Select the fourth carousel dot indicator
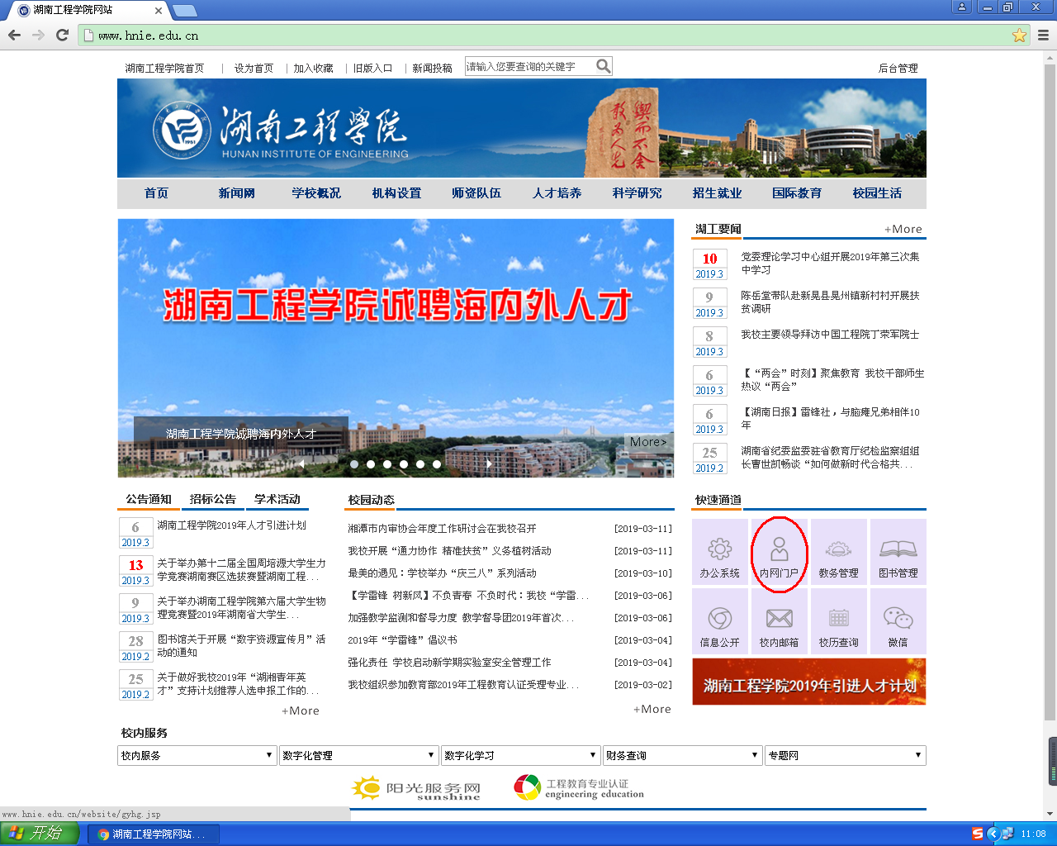The height and width of the screenshot is (846, 1057). click(404, 464)
